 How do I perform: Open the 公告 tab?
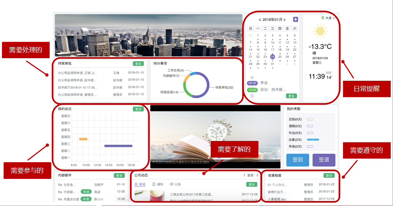(x=175, y=184)
